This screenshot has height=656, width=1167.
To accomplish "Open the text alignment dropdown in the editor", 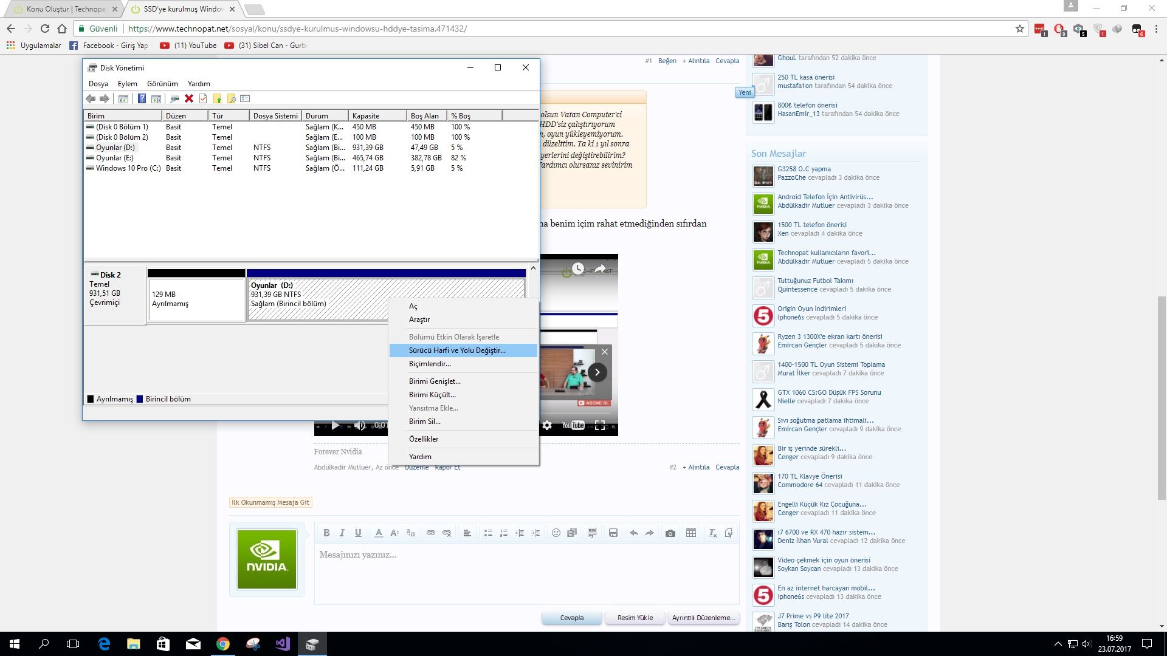I will [x=467, y=533].
